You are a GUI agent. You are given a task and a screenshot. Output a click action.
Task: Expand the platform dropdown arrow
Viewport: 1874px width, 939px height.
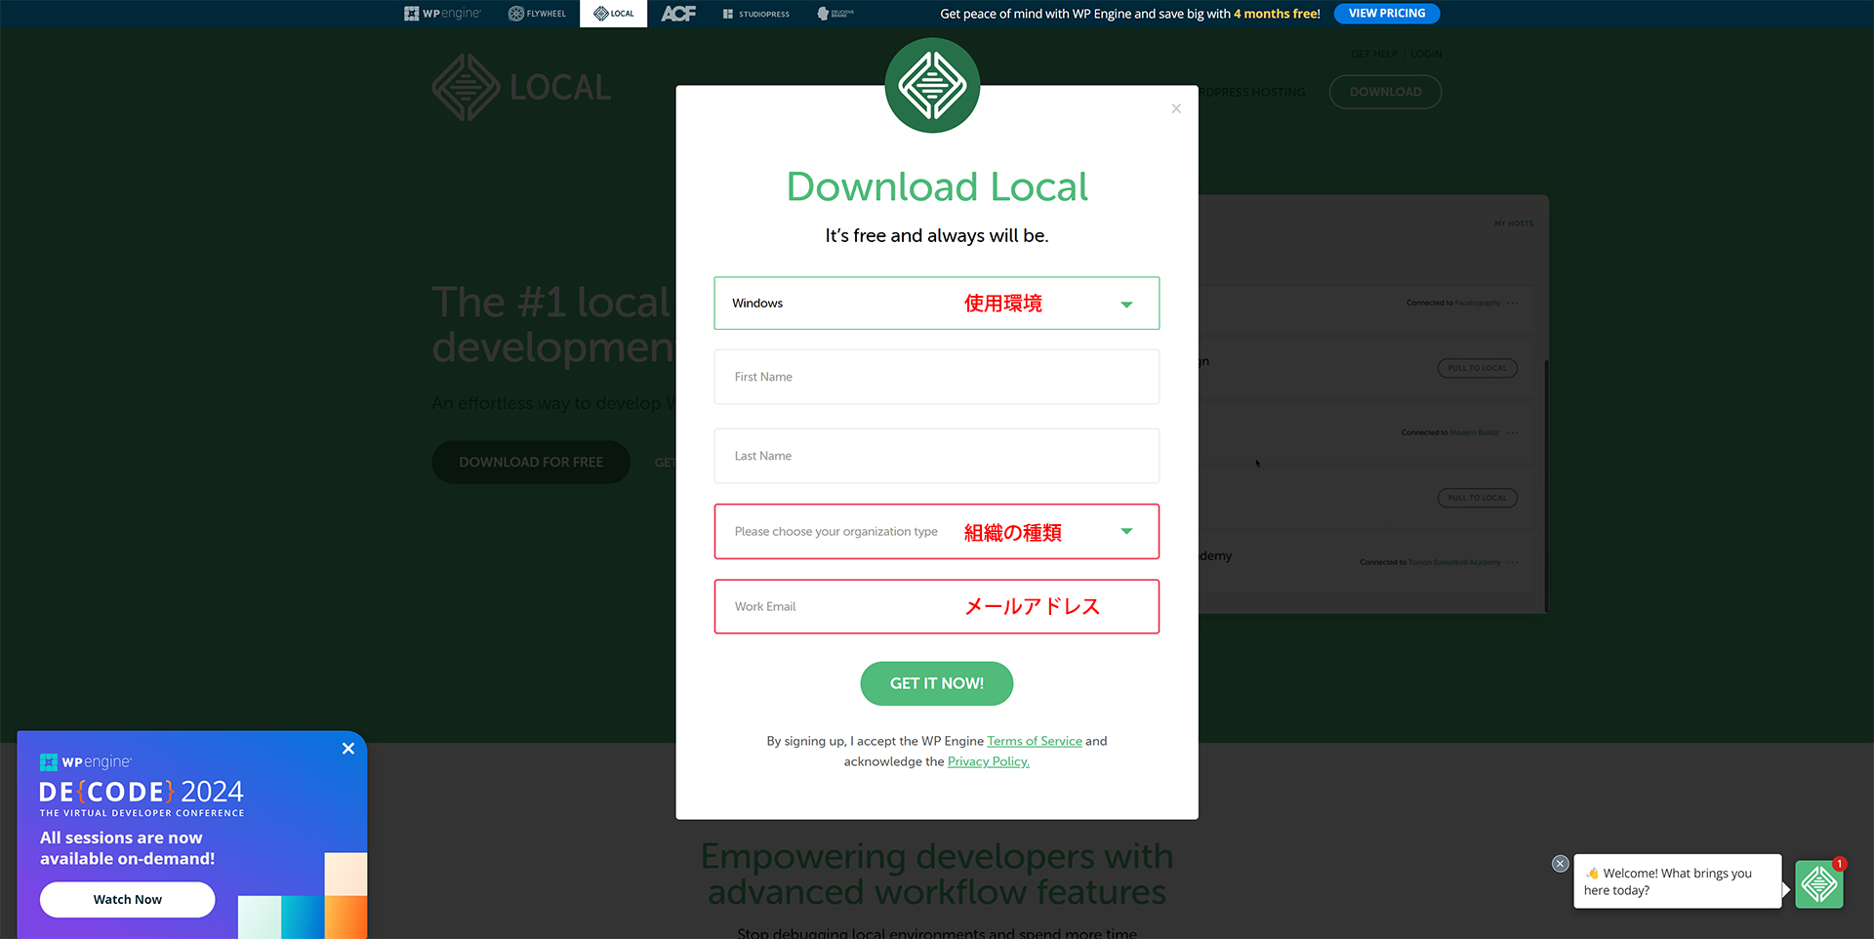pyautogui.click(x=1126, y=305)
